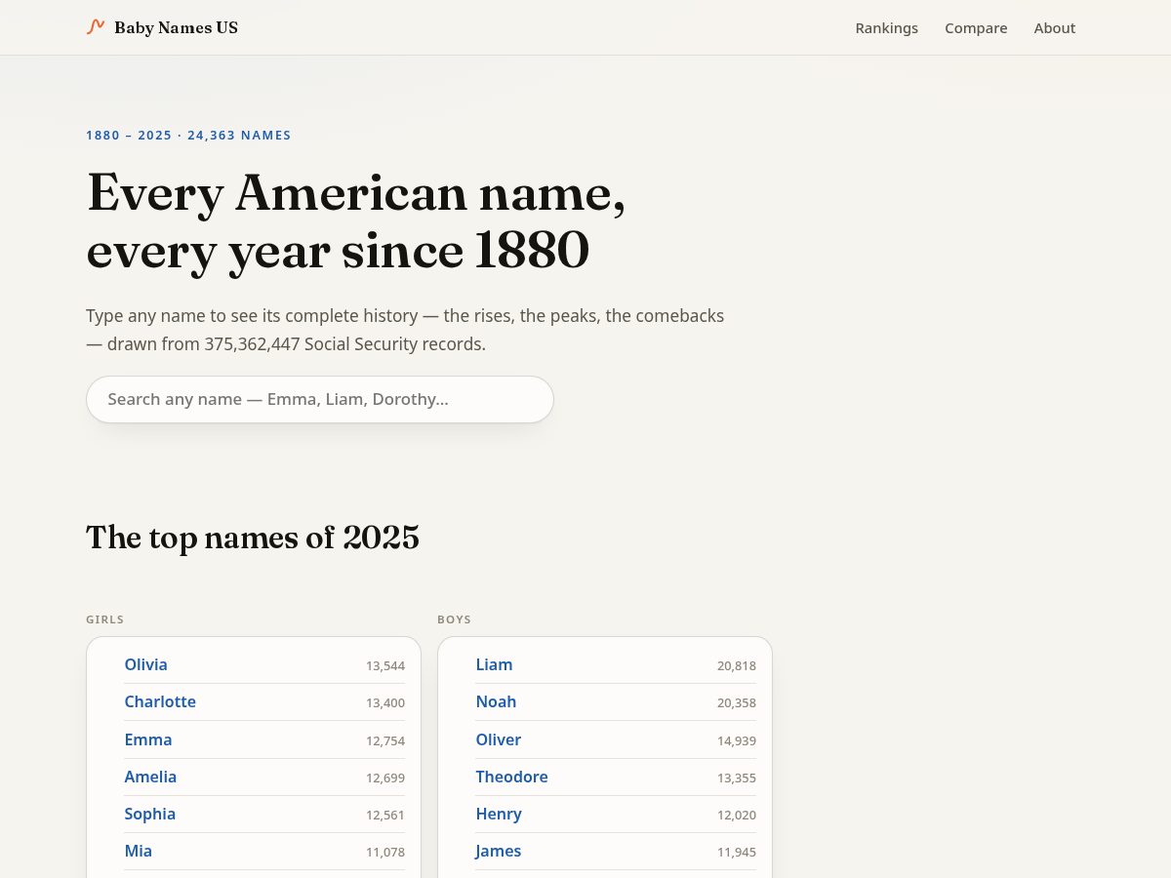Click Oliver's count 14,939
Image resolution: width=1171 pixels, height=878 pixels.
click(x=737, y=740)
